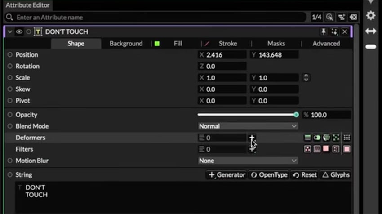The height and width of the screenshot is (214, 382).
Task: Toggle the circle next to the eye icon
Action: pos(28,31)
